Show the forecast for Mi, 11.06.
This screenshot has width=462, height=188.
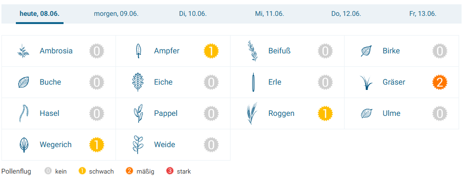click(269, 14)
